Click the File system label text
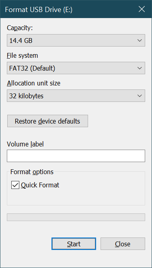Screen dimensions: 152x268 [22, 55]
